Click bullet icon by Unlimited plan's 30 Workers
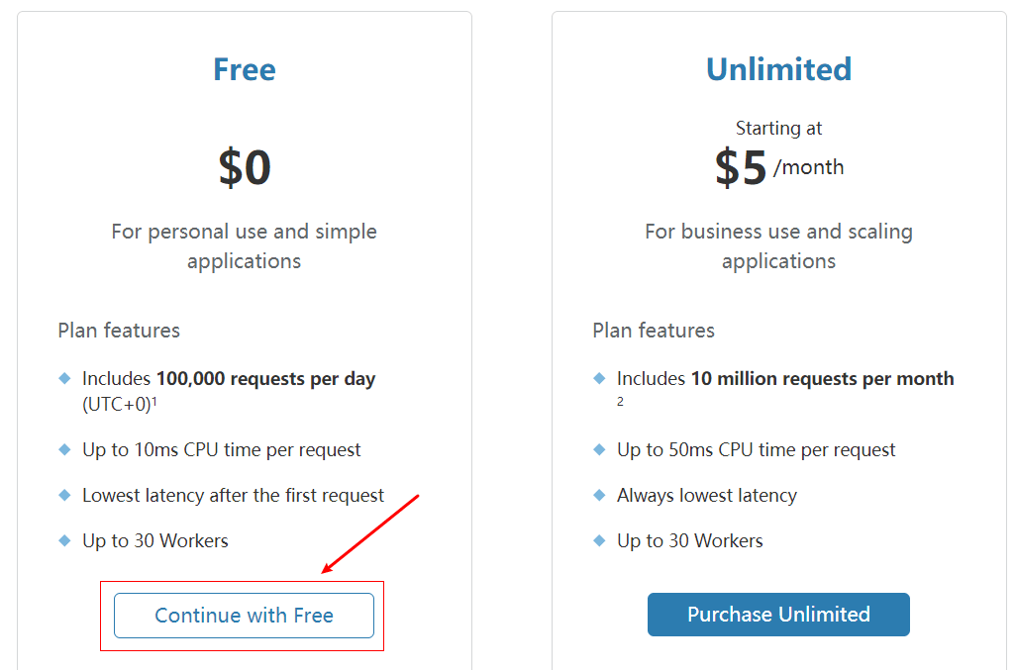 coord(600,540)
